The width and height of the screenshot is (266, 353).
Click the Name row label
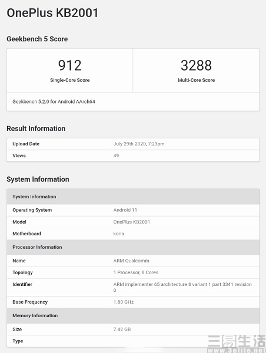(x=19, y=261)
